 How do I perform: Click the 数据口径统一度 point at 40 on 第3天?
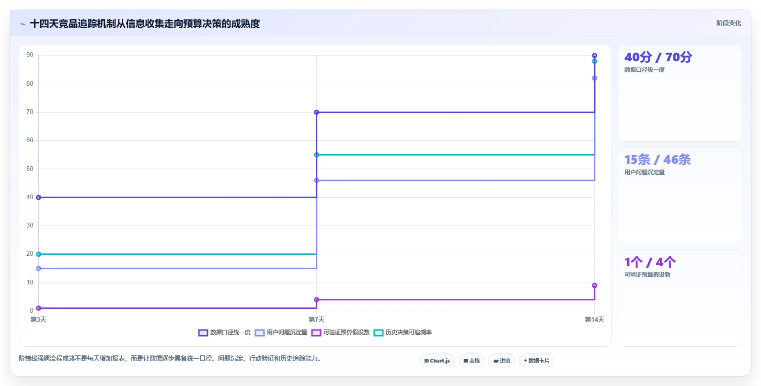tap(38, 197)
